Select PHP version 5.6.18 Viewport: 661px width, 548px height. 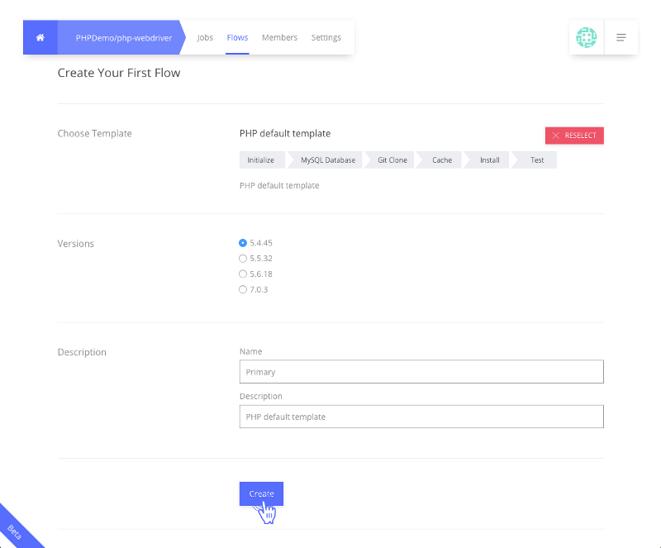[242, 274]
